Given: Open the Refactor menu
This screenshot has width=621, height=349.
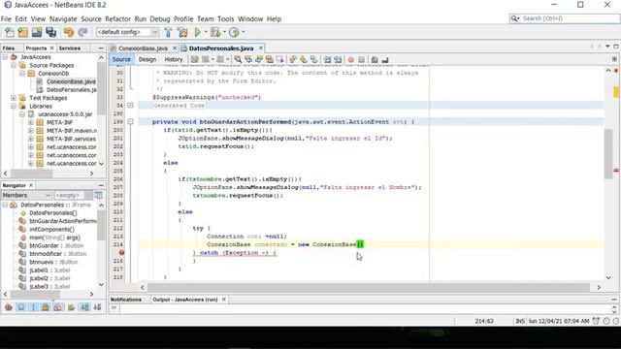Looking at the screenshot, I should pos(117,19).
